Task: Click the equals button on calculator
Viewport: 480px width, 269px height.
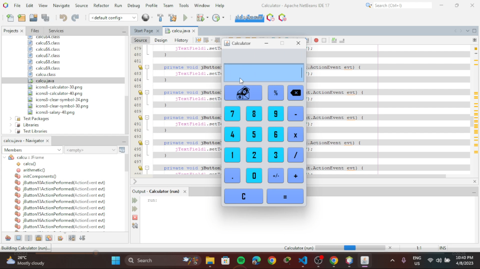Action: 285,196
